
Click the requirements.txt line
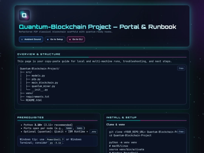coord(37,97)
